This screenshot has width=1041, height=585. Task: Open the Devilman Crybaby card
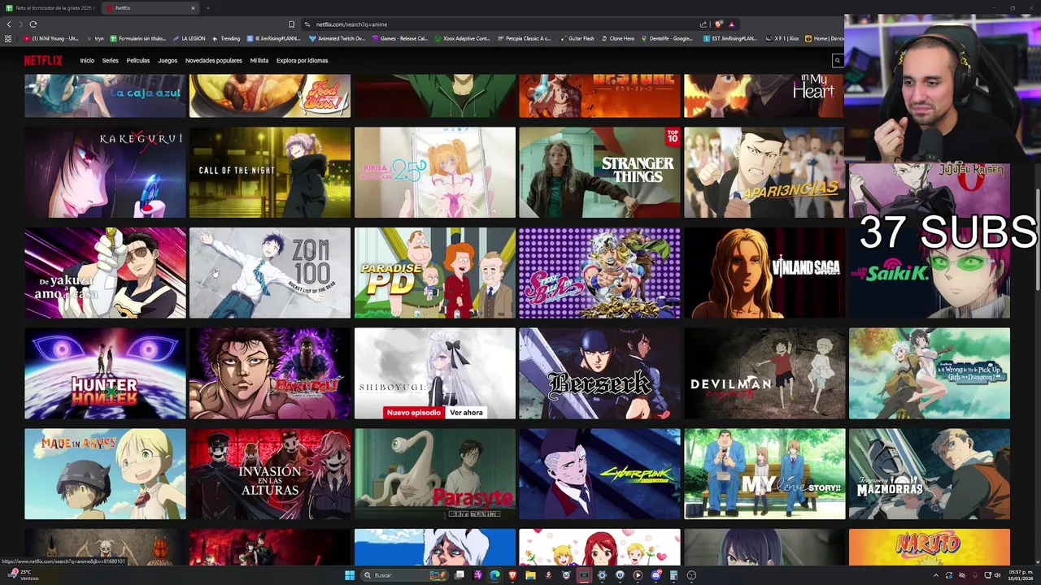(x=764, y=374)
